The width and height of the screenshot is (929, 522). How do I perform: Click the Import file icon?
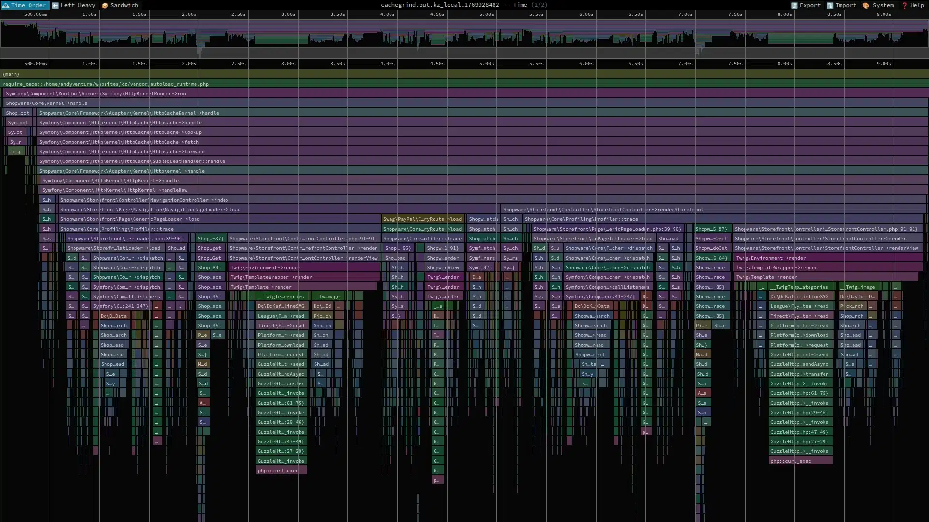point(830,5)
